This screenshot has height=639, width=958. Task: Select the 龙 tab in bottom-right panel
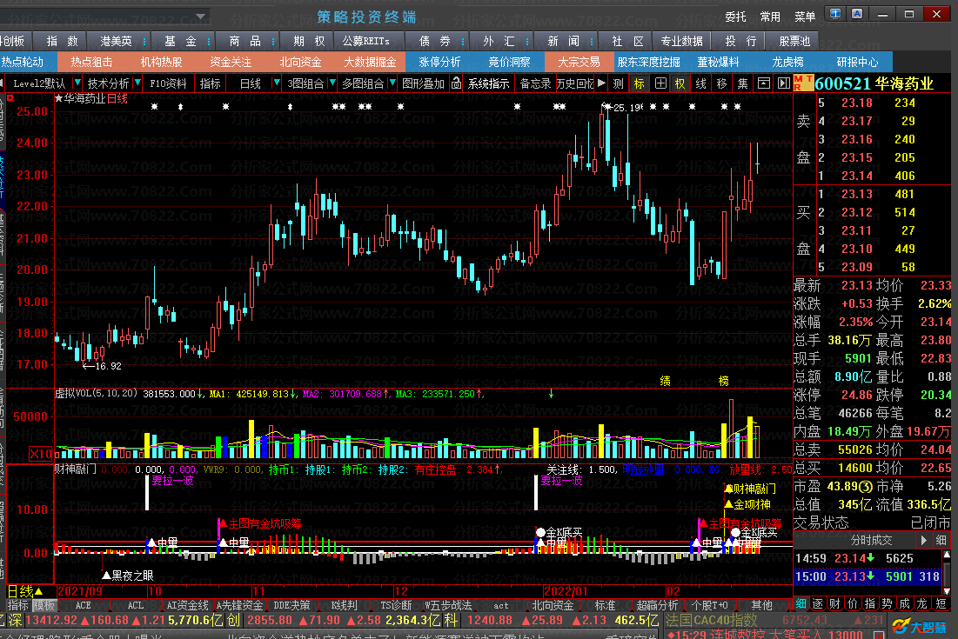tap(922, 603)
